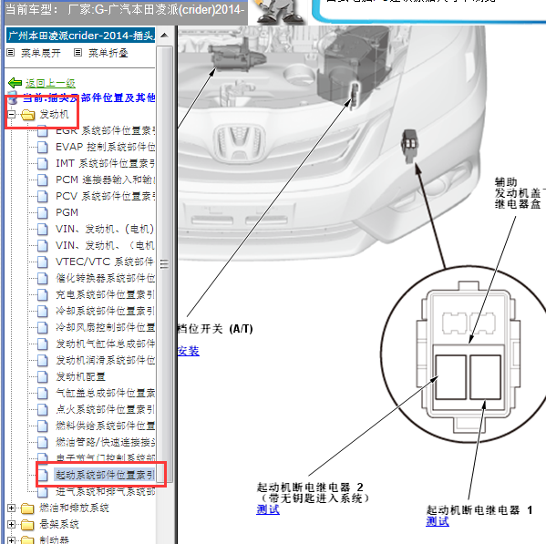546x544 pixels.
Task: Click the scroll-up arrow of tree panel
Action: (x=164, y=36)
